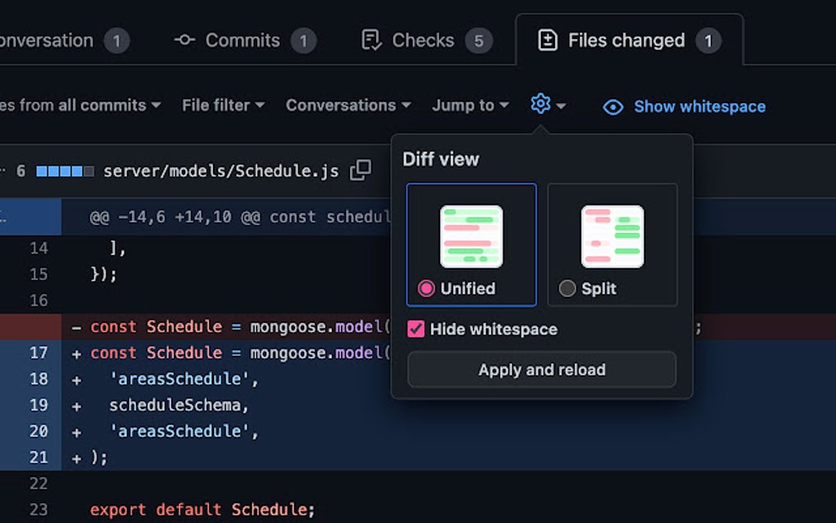
Task: Open the diff view settings gear icon
Action: (x=541, y=104)
